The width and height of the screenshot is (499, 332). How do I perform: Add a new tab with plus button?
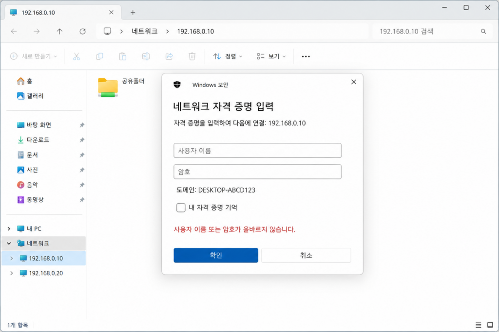tap(133, 12)
